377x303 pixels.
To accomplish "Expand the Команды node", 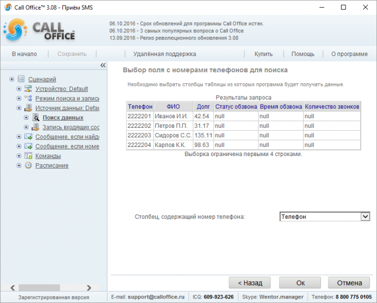I will (19, 156).
